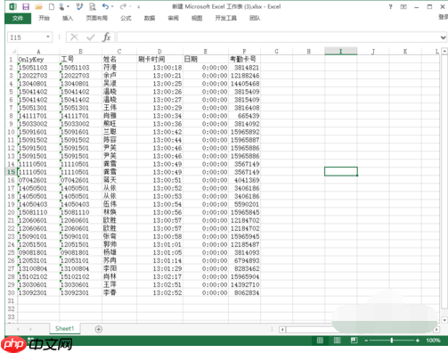Open Insert Function fx dialog
This screenshot has width=448, height=353.
[x=107, y=37]
